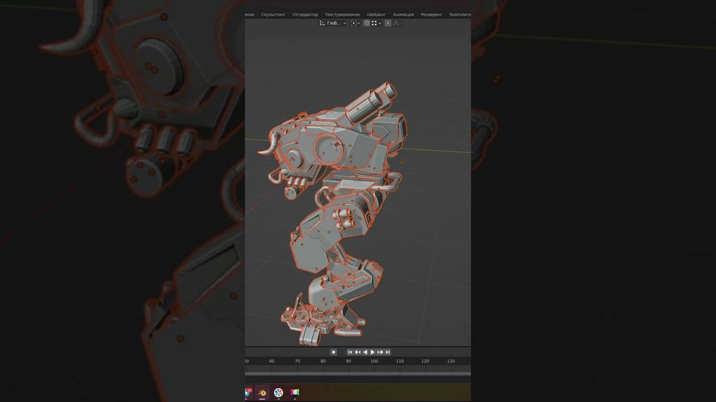Click frame 120 on the timeline ruler
Image resolution: width=716 pixels, height=402 pixels.
pyautogui.click(x=425, y=361)
